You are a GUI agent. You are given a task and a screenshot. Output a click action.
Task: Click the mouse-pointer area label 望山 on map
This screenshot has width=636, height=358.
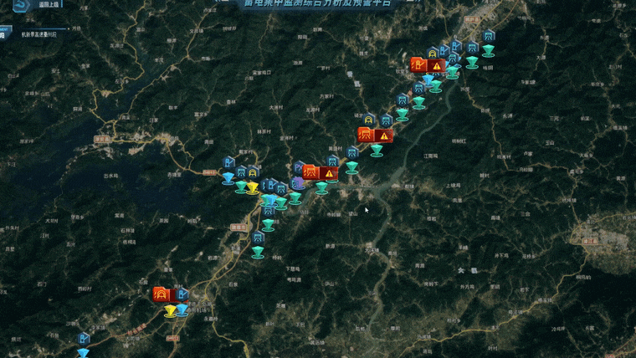(x=353, y=213)
